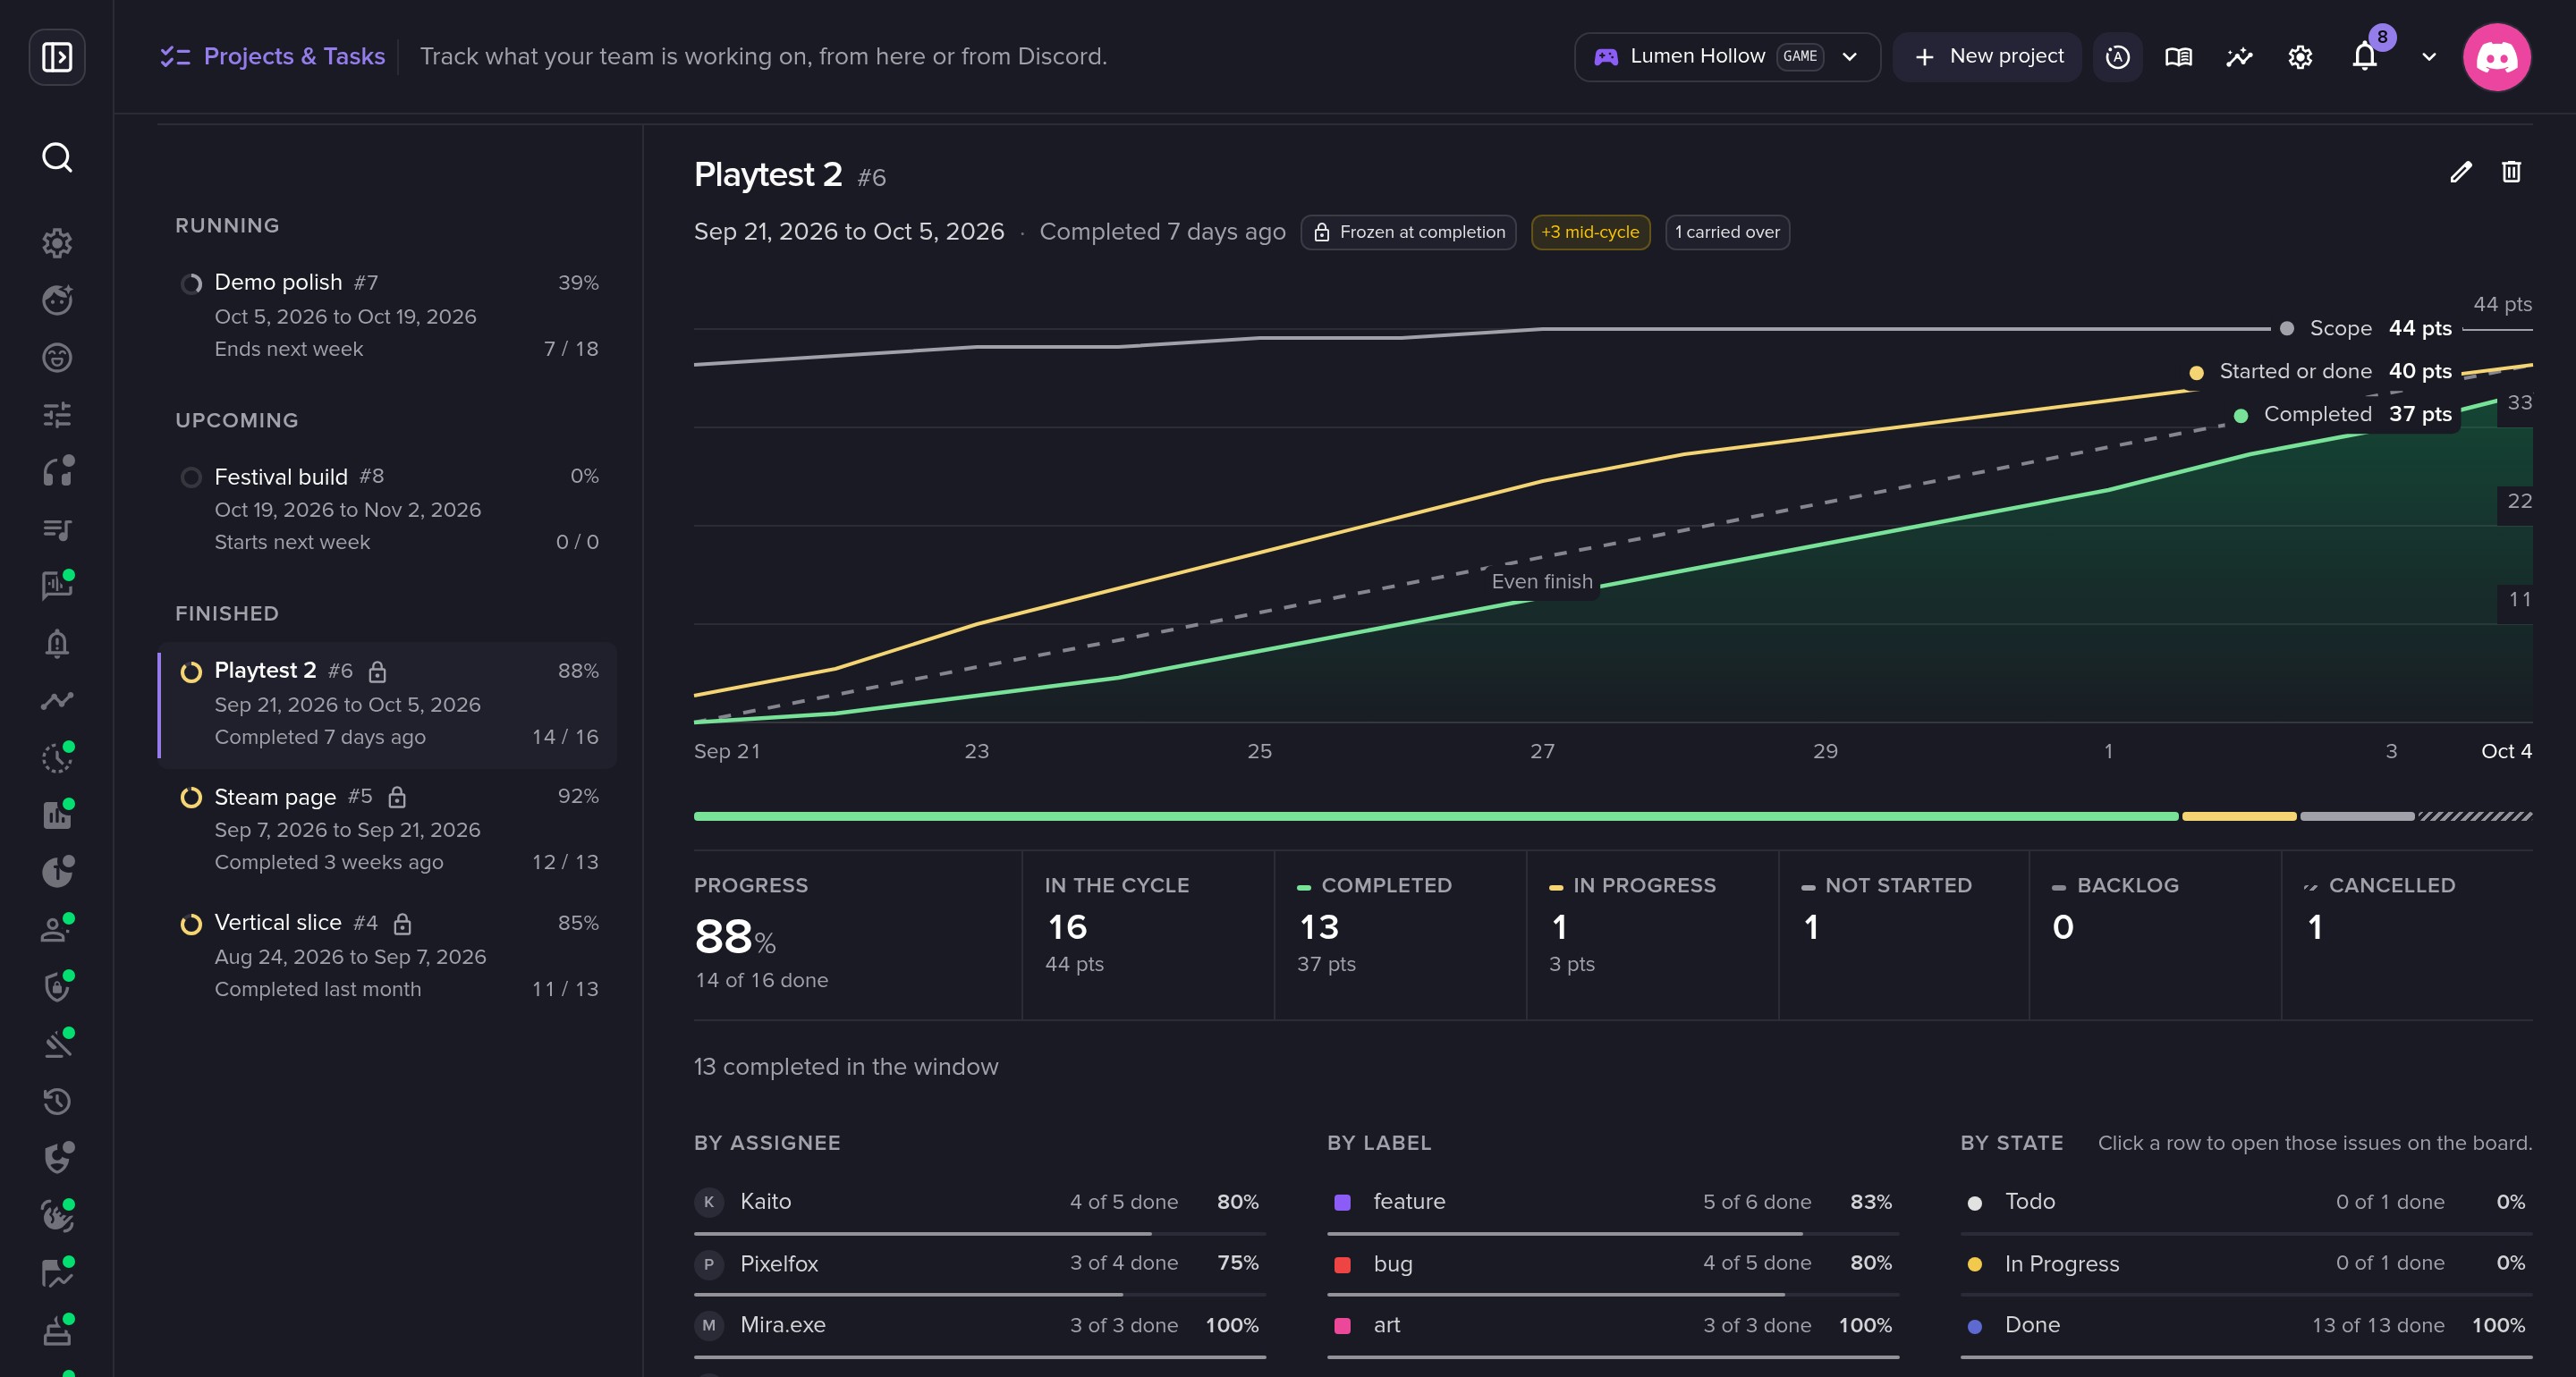Open the headset icon in left sidebar
The width and height of the screenshot is (2576, 1377).
pyautogui.click(x=57, y=471)
